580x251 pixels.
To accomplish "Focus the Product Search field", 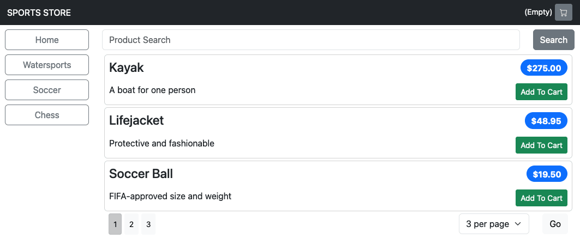I will point(310,40).
